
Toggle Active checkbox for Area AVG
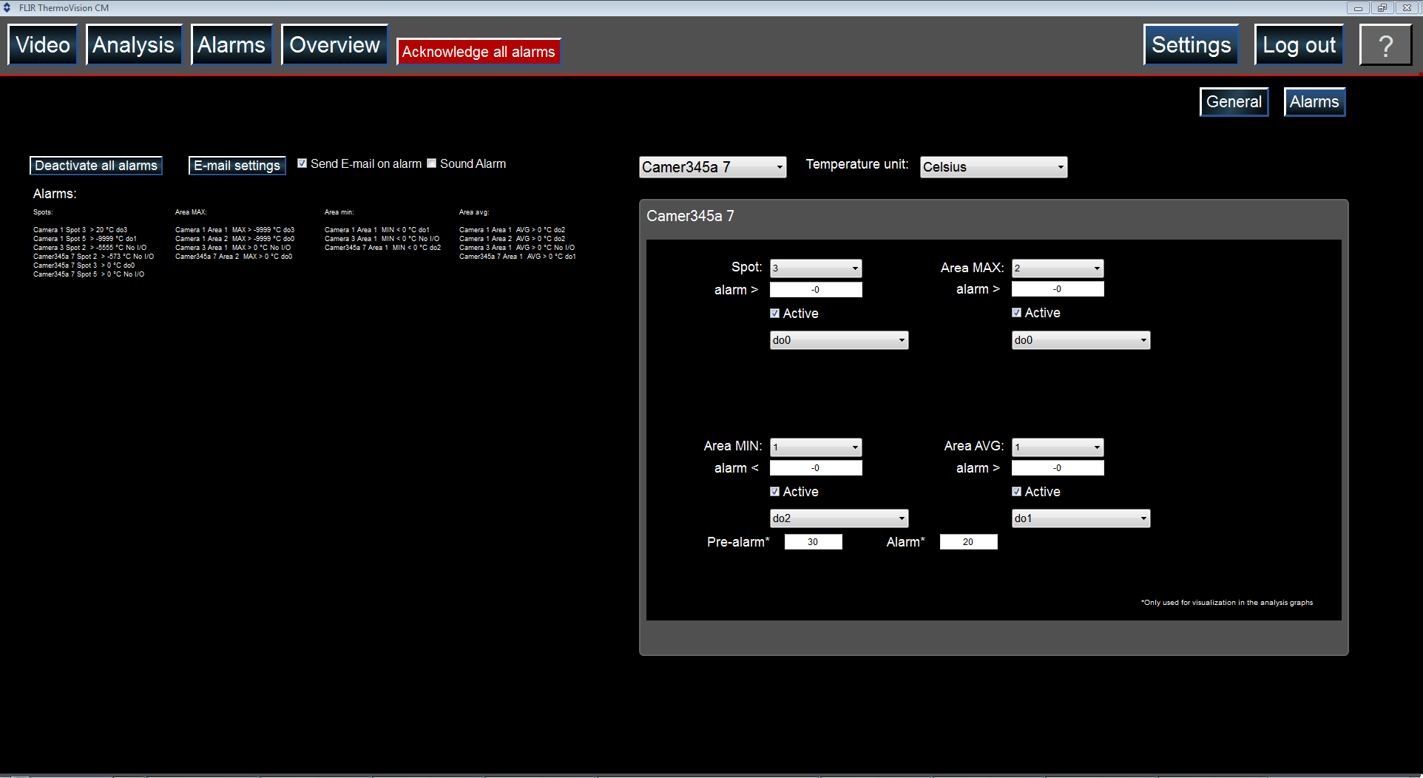point(1016,492)
